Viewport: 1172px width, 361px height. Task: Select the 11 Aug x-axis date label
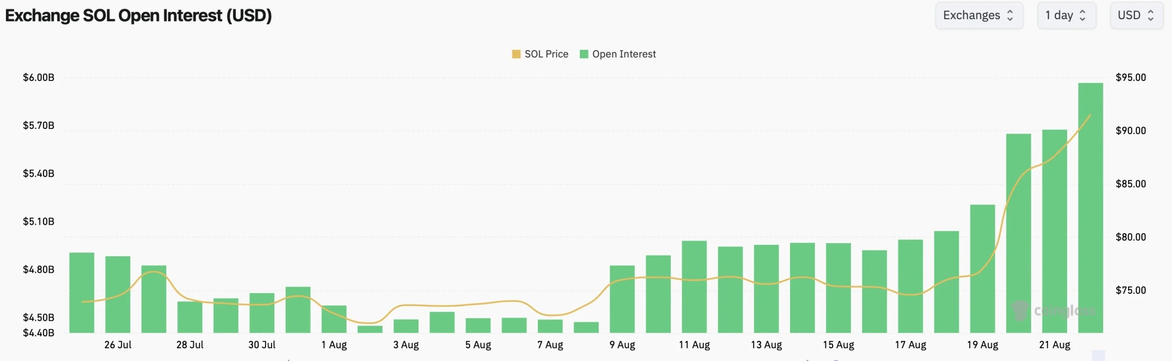click(694, 345)
